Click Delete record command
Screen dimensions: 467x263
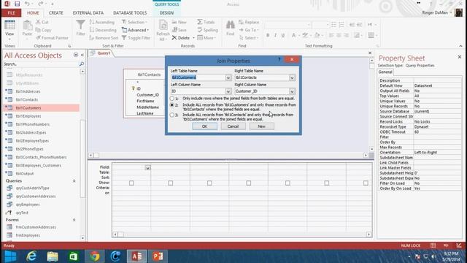[x=181, y=38]
